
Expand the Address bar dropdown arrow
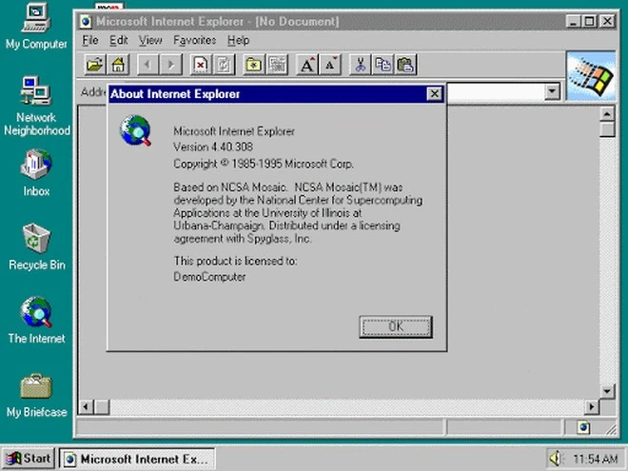tap(552, 91)
